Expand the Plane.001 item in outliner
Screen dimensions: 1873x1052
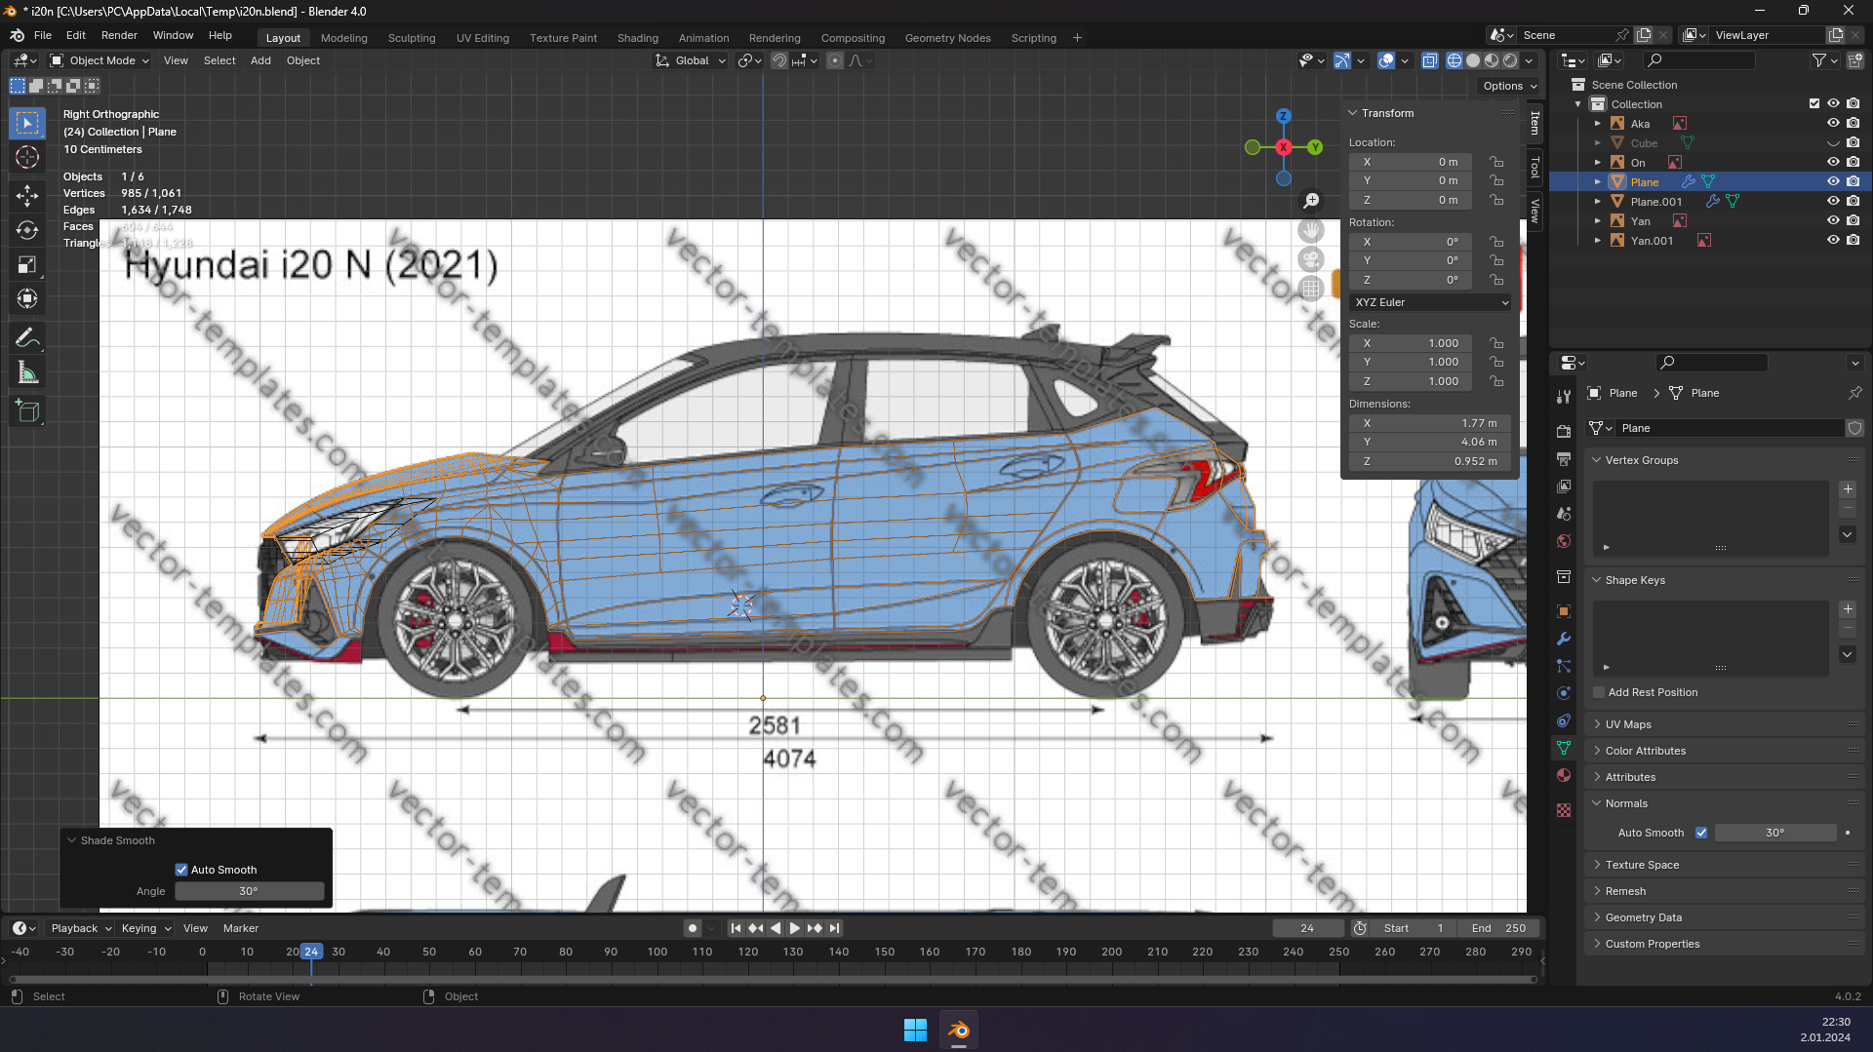[1598, 202]
